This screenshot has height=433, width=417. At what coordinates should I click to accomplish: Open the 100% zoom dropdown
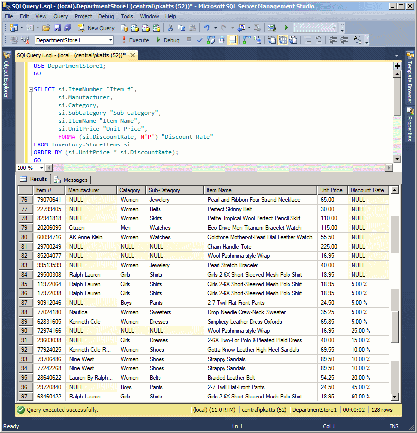pos(42,168)
